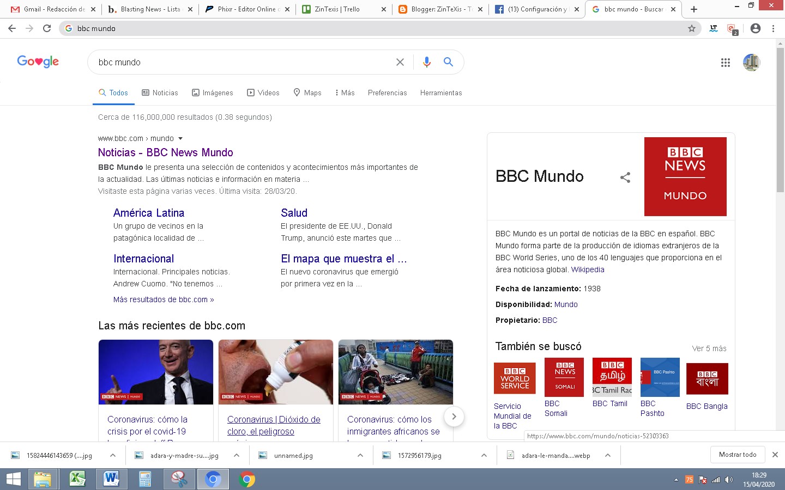Switch to the Noticias results tab

click(x=160, y=93)
